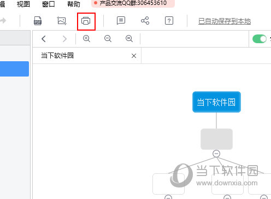Click the 产品交流QQ群 banner
This screenshot has height=199, width=271.
click(133, 3)
